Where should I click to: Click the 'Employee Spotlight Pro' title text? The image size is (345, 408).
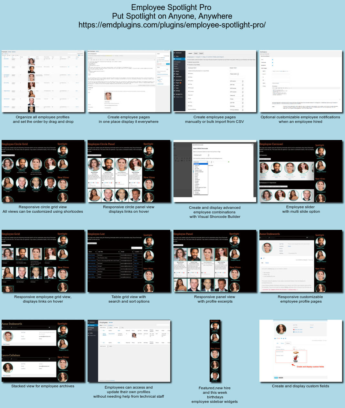coord(171,7)
